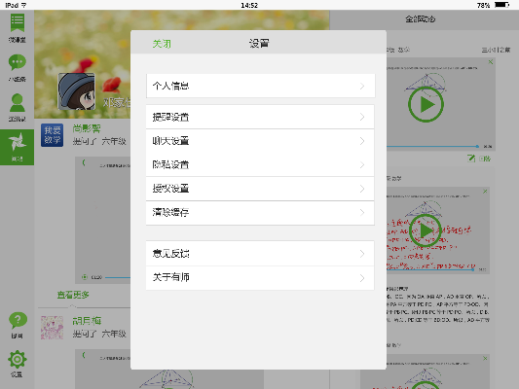Open the chat bubble messages icon
Screen dimensions: 519x389
coord(18,62)
